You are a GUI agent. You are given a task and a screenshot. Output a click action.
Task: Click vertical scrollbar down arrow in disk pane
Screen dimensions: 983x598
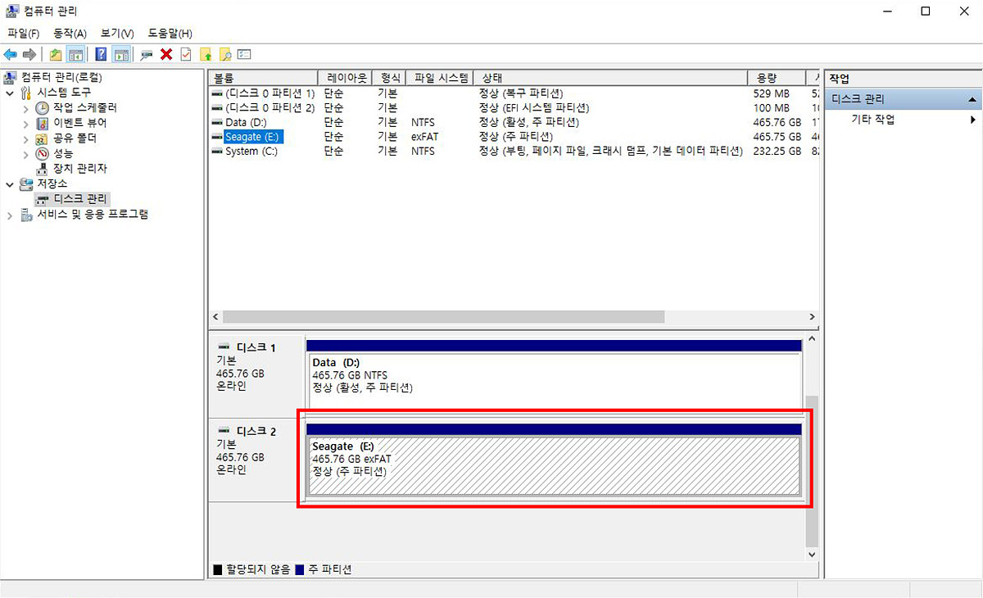(x=812, y=554)
